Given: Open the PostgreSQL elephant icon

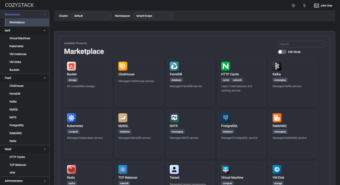Looking at the screenshot, I should click(x=225, y=118).
